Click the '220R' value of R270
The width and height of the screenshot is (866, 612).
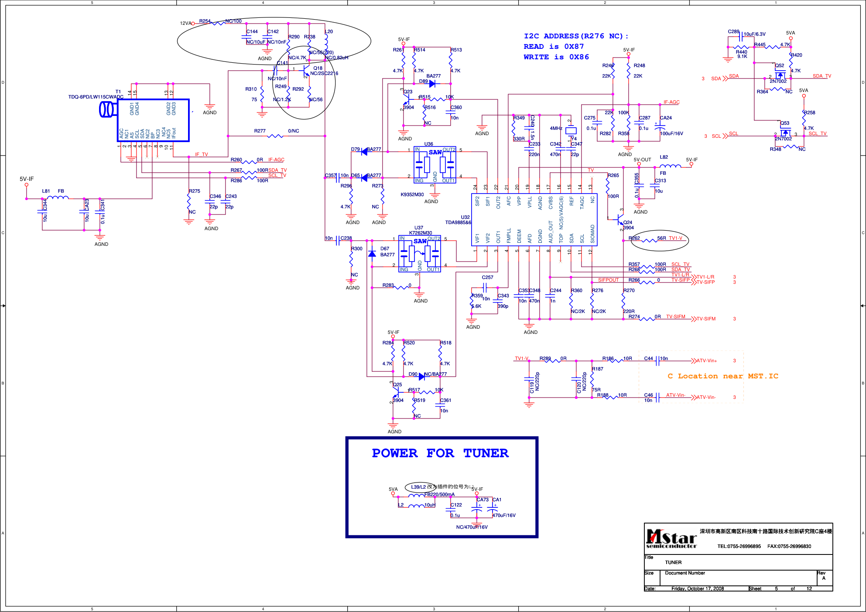(x=629, y=311)
